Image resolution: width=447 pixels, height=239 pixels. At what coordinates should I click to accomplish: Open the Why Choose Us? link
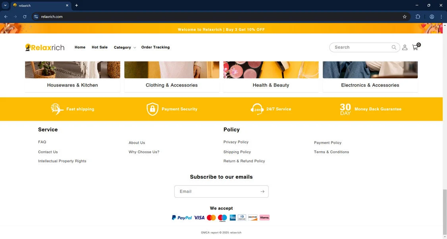(x=144, y=152)
